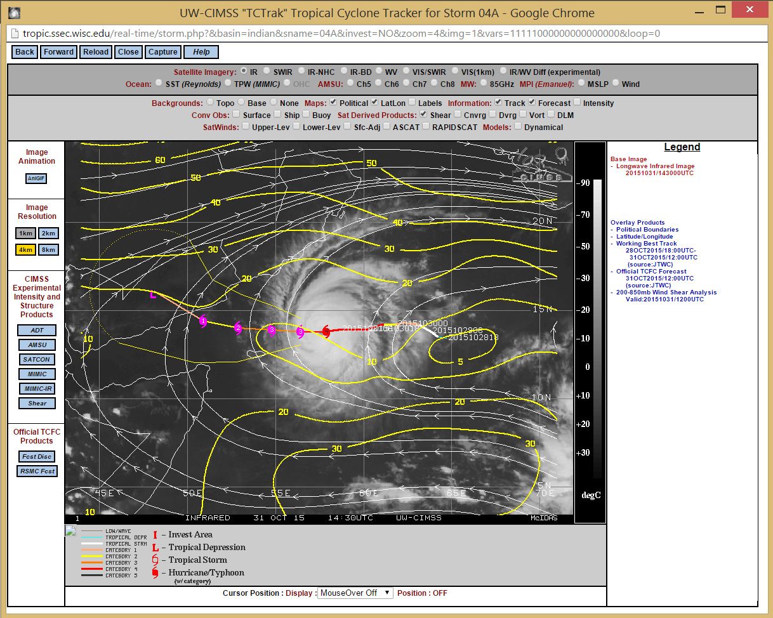This screenshot has height=618, width=773.
Task: Click the AniGIF animation icon
Action: 37,179
